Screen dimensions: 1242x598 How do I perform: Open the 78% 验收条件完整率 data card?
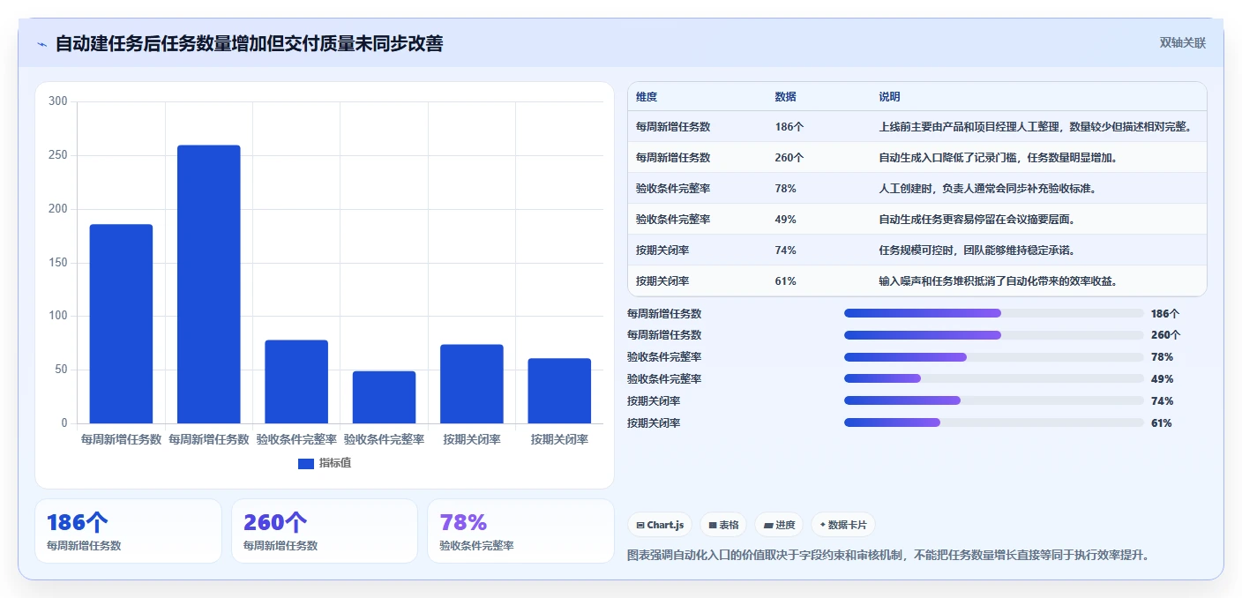click(x=520, y=531)
